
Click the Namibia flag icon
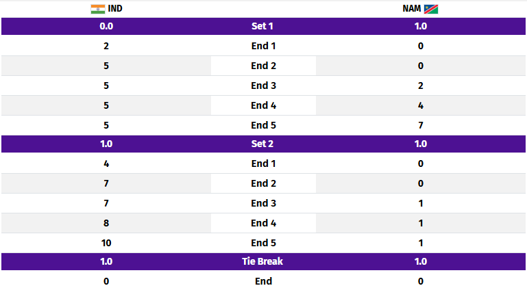pos(431,9)
